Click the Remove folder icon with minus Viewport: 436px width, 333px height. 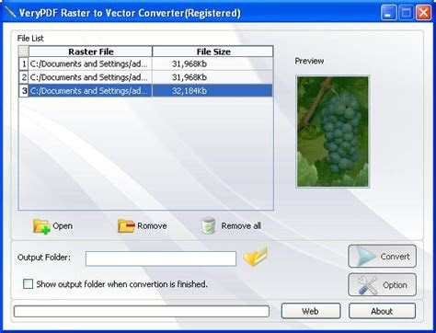pos(126,226)
